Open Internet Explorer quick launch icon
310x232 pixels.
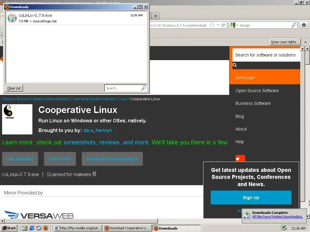[x=31, y=228]
